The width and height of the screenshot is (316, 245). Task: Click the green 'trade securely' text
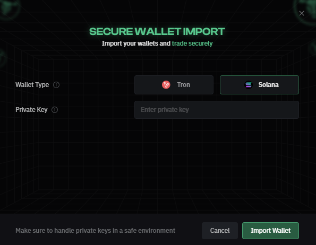point(192,43)
